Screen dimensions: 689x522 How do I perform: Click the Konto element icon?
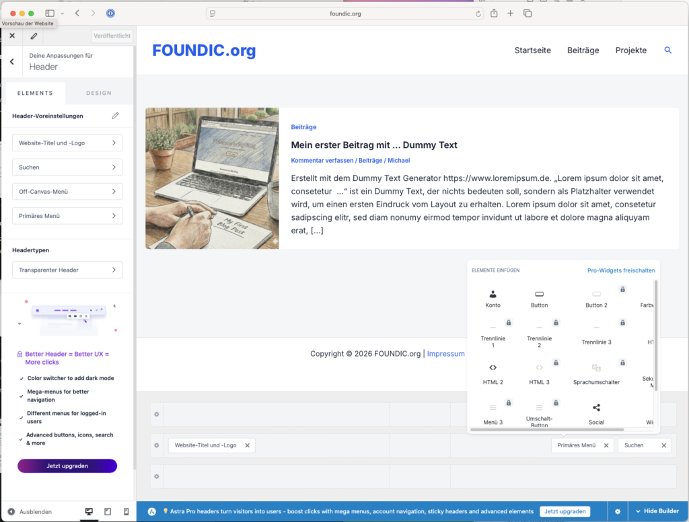click(493, 294)
